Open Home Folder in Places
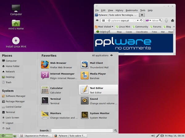This screenshot has height=138, width=185. click(x=11, y=66)
